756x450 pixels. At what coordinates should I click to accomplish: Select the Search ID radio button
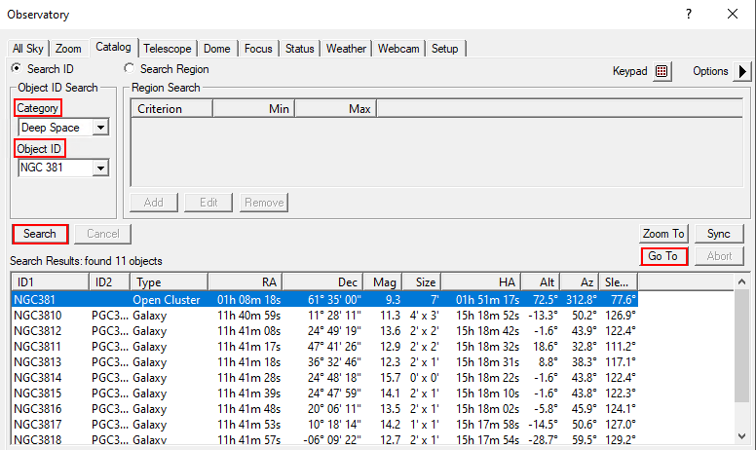(x=17, y=69)
